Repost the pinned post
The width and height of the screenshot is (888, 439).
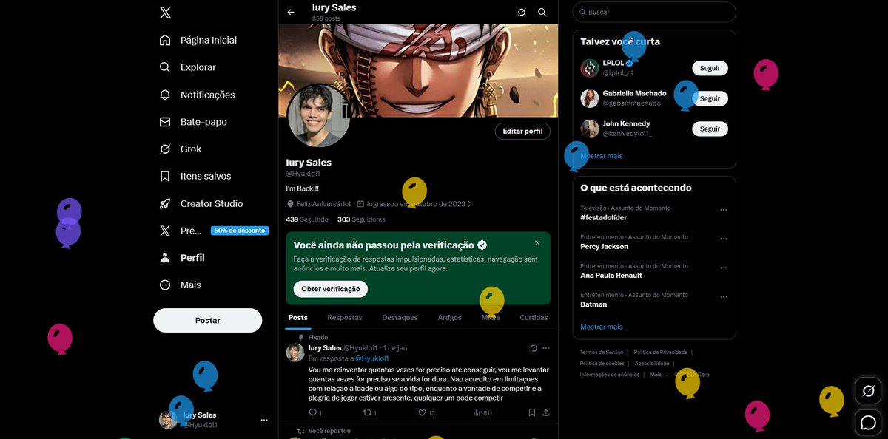click(370, 413)
